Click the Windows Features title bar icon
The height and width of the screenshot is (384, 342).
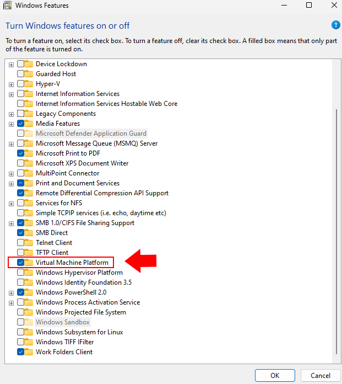(7, 6)
